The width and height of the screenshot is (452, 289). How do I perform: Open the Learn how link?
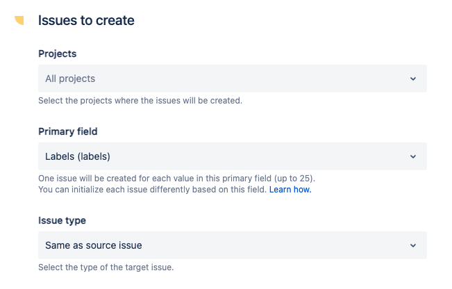290,190
